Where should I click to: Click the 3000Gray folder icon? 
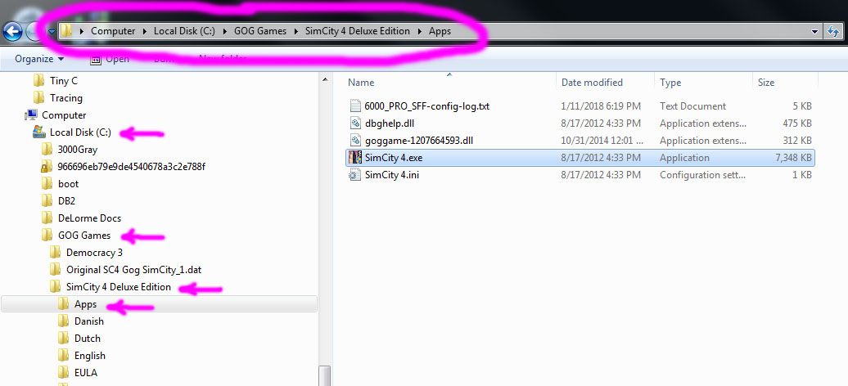(47, 149)
